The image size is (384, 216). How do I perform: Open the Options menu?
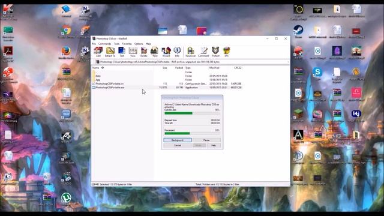[x=139, y=44]
